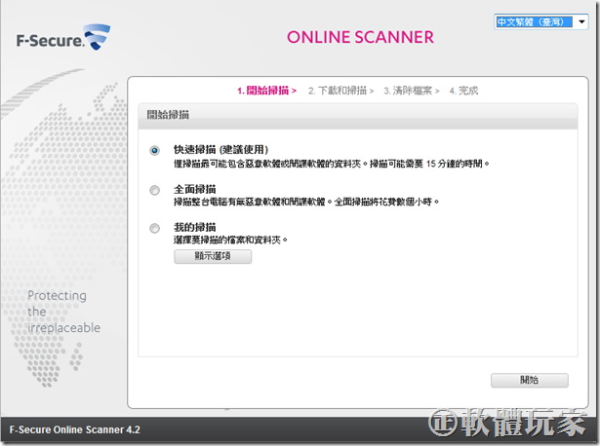Image resolution: width=600 pixels, height=446 pixels.
Task: Click the quick scan description mentioning 15 分鐘
Action: point(332,164)
